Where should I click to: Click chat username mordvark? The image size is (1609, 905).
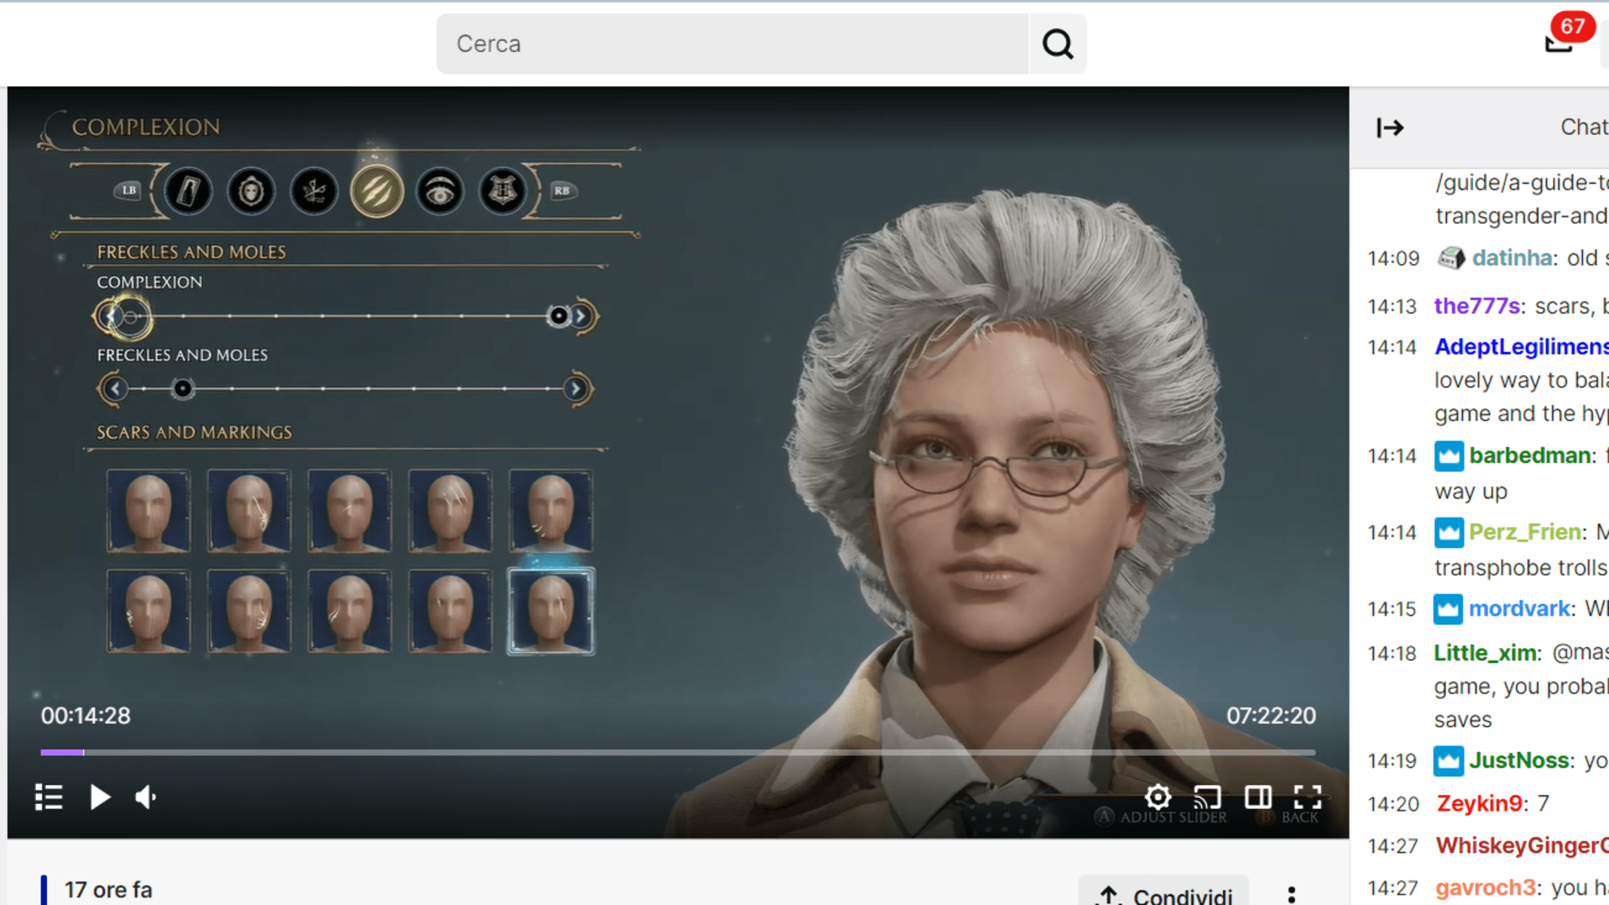(x=1519, y=609)
